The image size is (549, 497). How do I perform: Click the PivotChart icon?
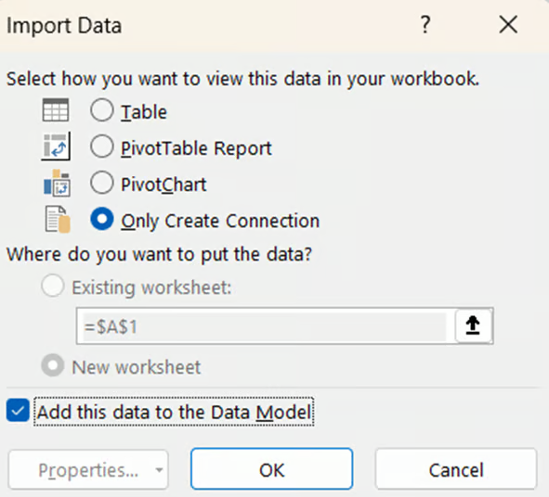pyautogui.click(x=57, y=184)
